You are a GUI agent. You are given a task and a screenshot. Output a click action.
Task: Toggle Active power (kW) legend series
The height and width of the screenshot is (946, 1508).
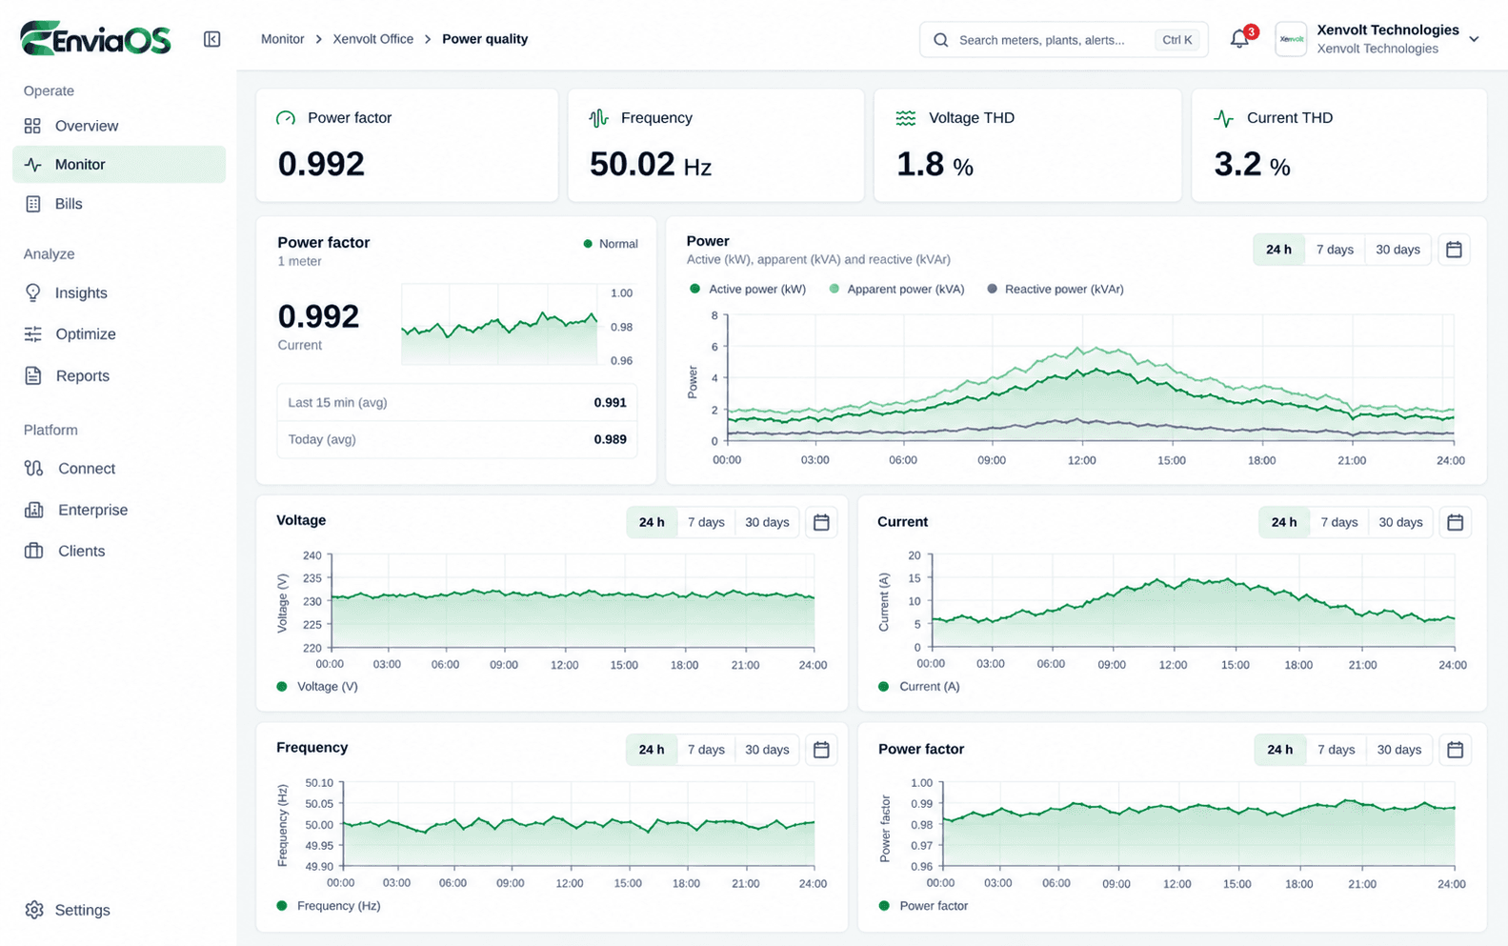click(748, 290)
